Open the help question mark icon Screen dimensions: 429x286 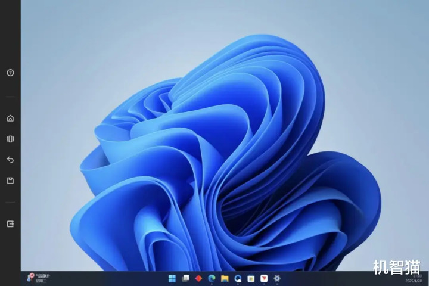click(x=10, y=73)
